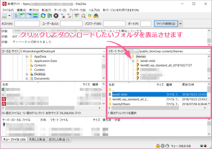Open the 表示(V) menu
The height and width of the screenshot is (149, 212).
coord(34,10)
